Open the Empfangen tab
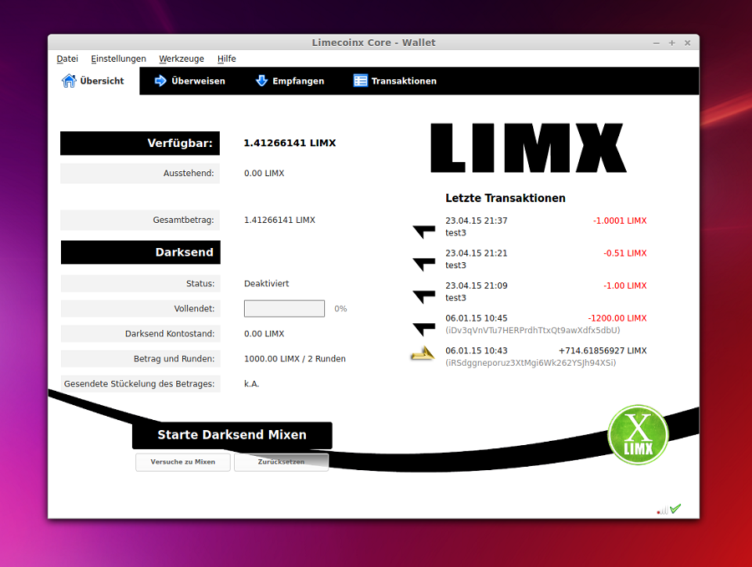Screen dimensions: 752x567 click(290, 81)
